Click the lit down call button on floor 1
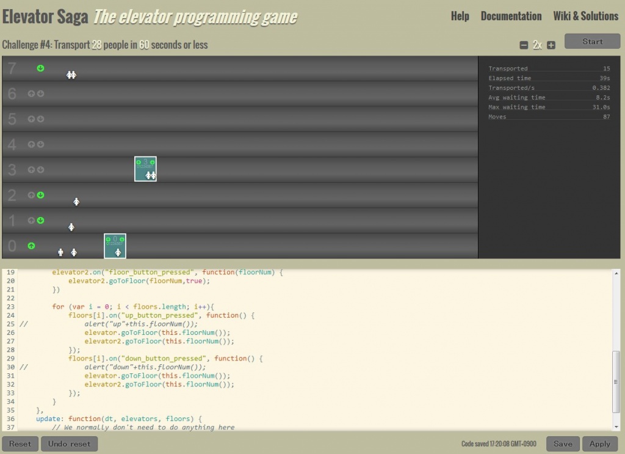This screenshot has height=454, width=625. (x=40, y=220)
